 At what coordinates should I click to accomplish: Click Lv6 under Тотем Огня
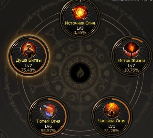click(48, 126)
